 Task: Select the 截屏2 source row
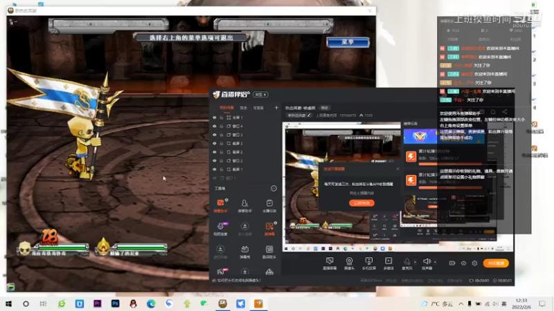pos(246,152)
